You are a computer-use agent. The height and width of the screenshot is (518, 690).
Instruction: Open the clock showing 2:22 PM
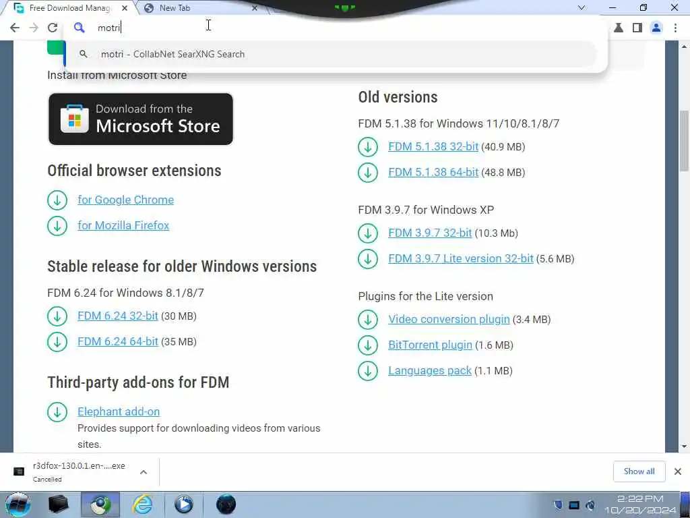(x=640, y=505)
